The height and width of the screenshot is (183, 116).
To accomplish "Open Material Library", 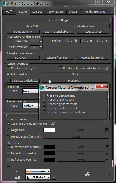I will click(x=58, y=32).
